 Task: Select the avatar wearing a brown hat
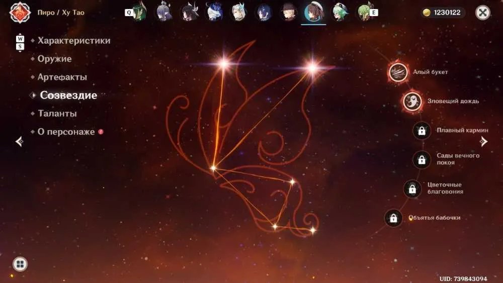click(x=288, y=13)
